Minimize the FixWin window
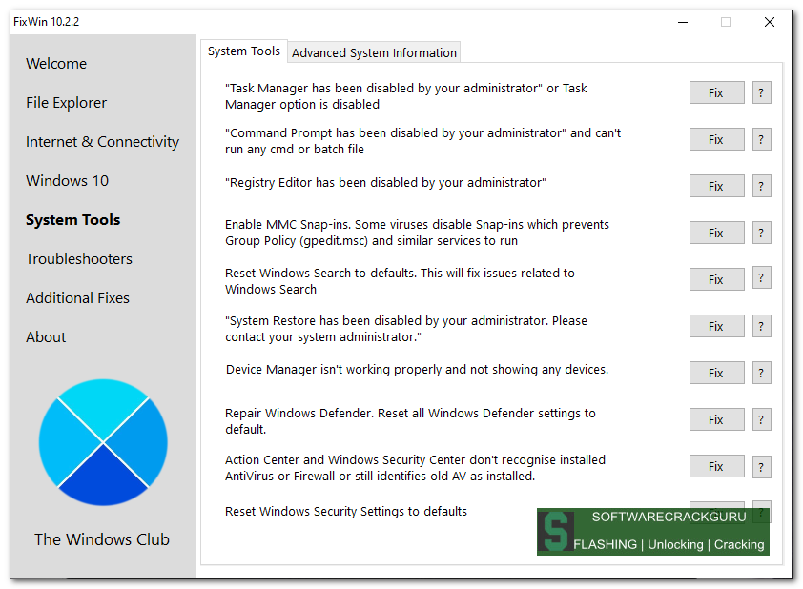This screenshot has height=589, width=803. (x=683, y=22)
